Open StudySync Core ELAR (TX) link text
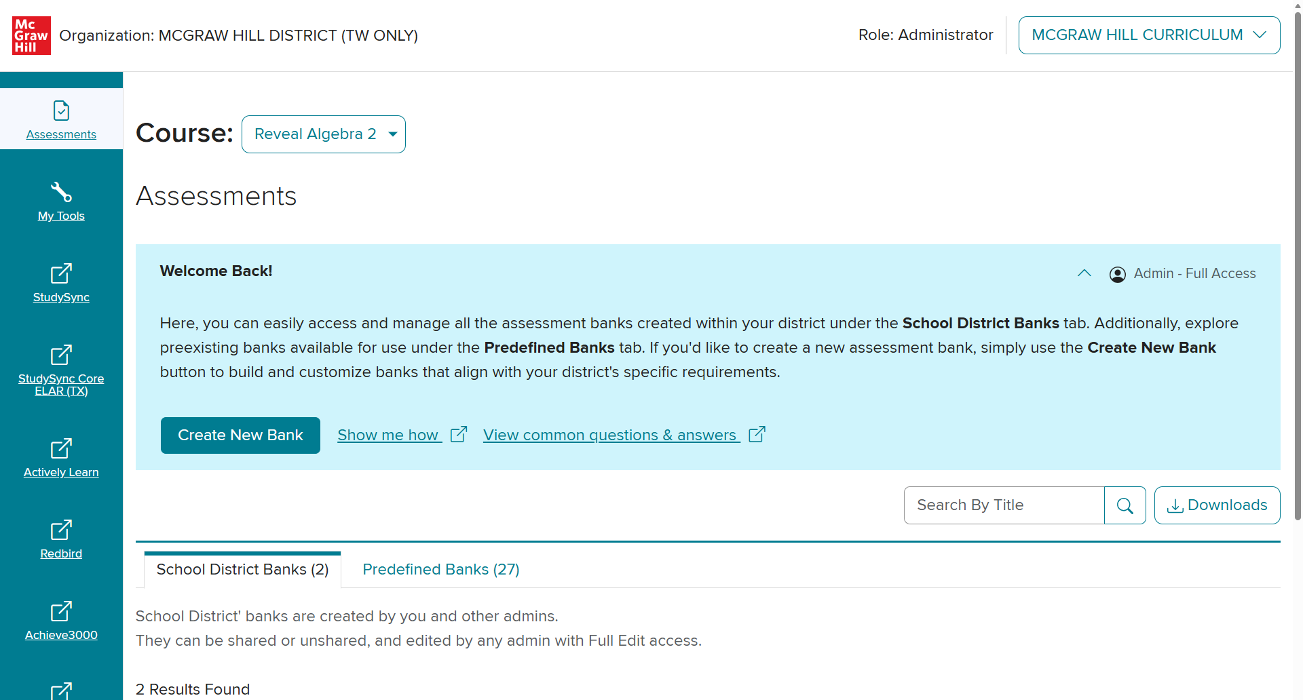This screenshot has height=700, width=1303. coord(61,385)
